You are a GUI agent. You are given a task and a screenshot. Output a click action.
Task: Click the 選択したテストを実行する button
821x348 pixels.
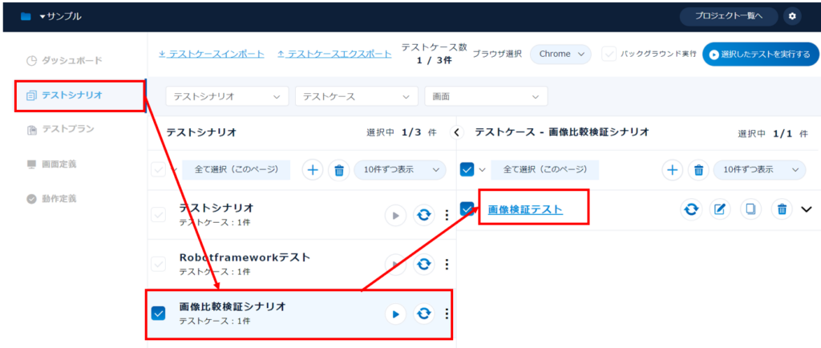[x=754, y=54]
